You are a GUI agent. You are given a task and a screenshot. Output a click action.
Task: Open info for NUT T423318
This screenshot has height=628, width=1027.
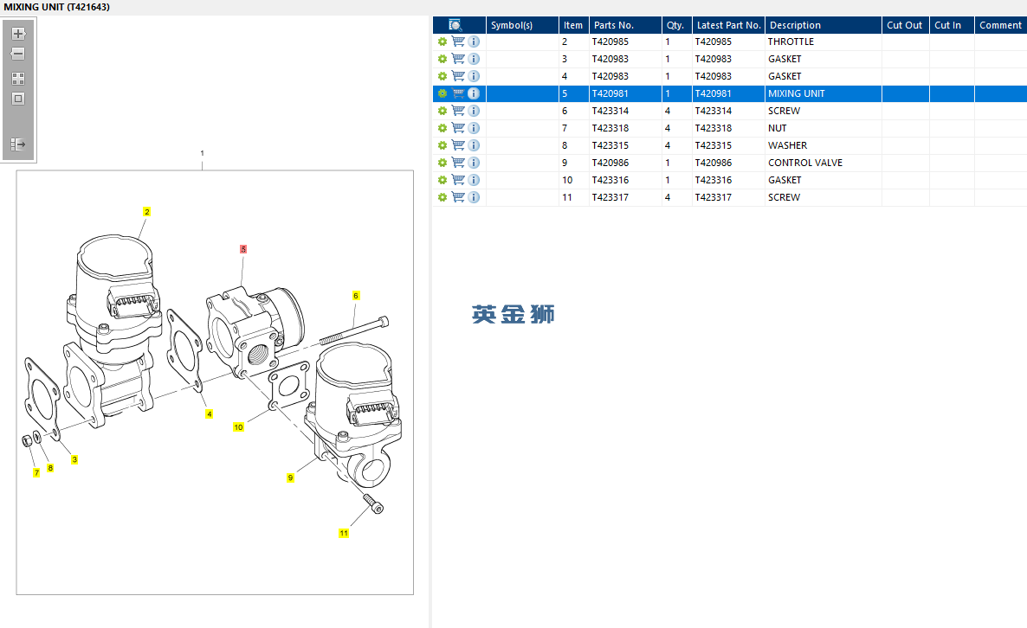474,128
